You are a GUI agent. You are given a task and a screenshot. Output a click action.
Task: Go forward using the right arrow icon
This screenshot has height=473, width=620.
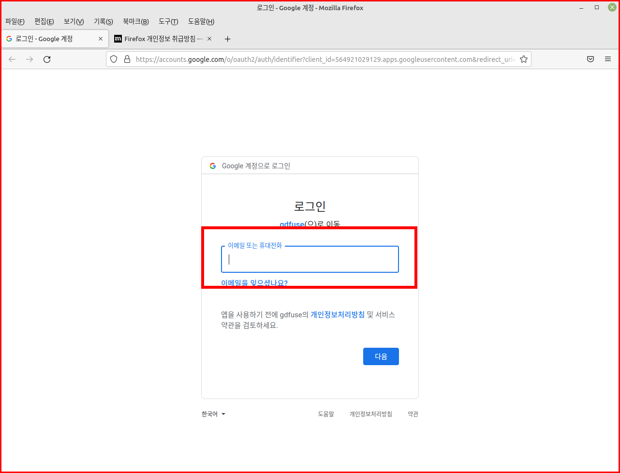point(30,59)
